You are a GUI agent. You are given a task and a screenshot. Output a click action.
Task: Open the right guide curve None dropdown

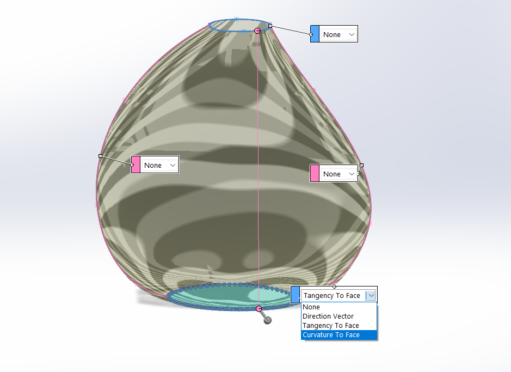[x=352, y=174]
